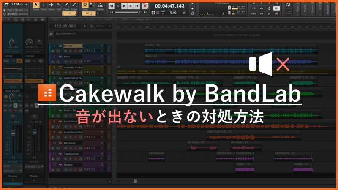Viewport: 338px width, 190px height.
Task: Choose the Select tool
Action: pyautogui.click(x=44, y=6)
